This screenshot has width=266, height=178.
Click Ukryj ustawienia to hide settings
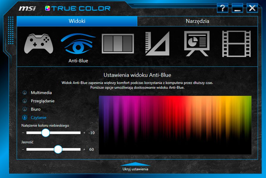pos(135,169)
